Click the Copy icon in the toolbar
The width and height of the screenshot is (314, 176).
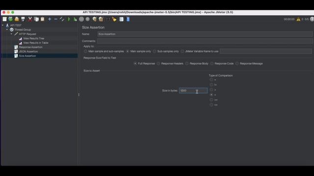tap(36, 19)
